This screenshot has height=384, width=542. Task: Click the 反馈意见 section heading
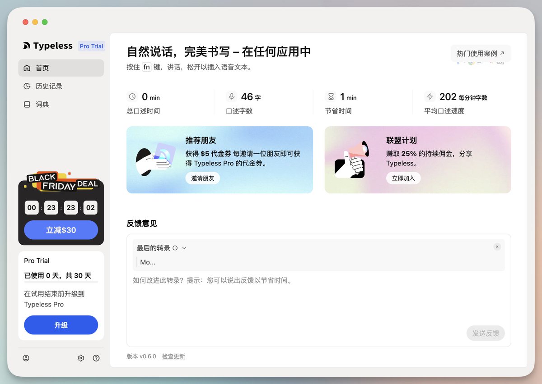pyautogui.click(x=142, y=224)
